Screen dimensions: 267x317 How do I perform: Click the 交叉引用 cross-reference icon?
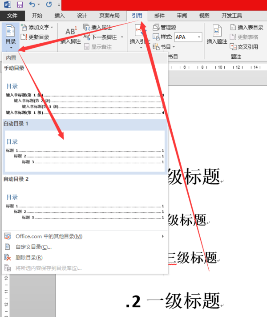coord(233,47)
